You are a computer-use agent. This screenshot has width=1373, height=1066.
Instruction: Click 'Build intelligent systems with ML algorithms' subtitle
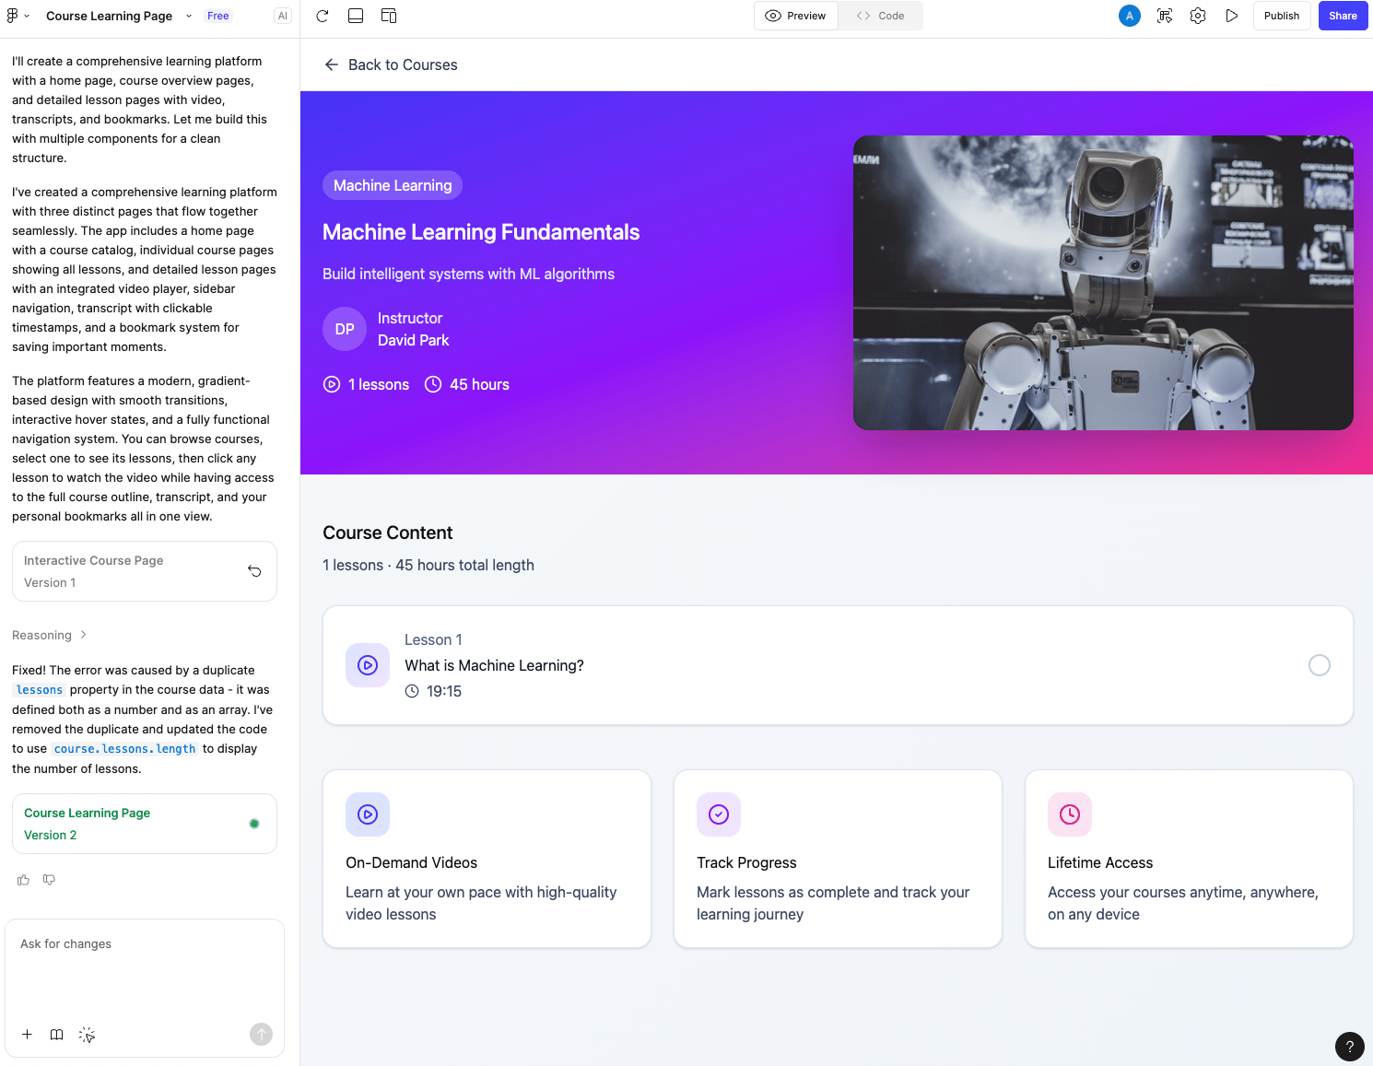pos(468,274)
